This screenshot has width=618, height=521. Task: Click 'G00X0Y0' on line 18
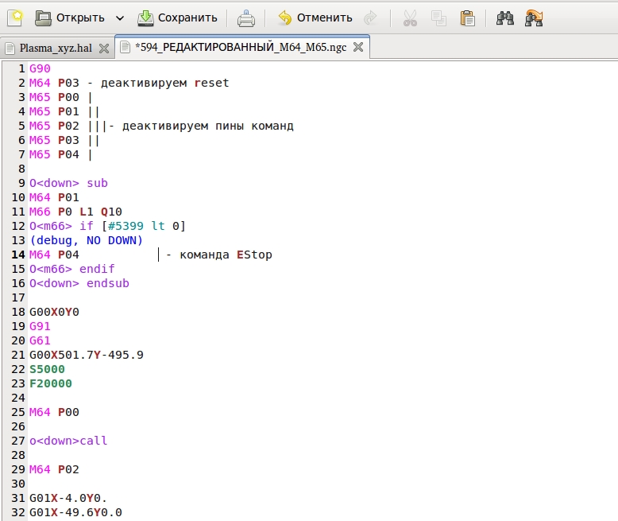54,313
